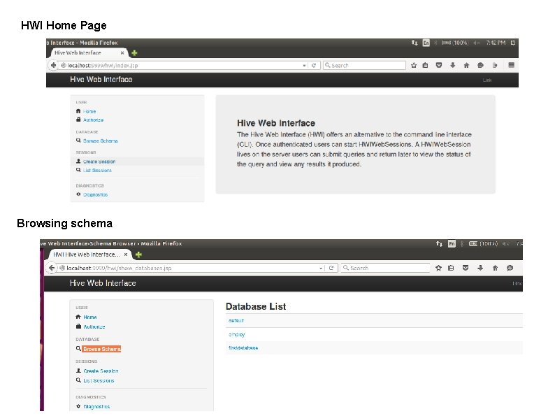This screenshot has height=416, width=555.
Task: Open Authorize in schema browser sidebar
Action: click(94, 327)
